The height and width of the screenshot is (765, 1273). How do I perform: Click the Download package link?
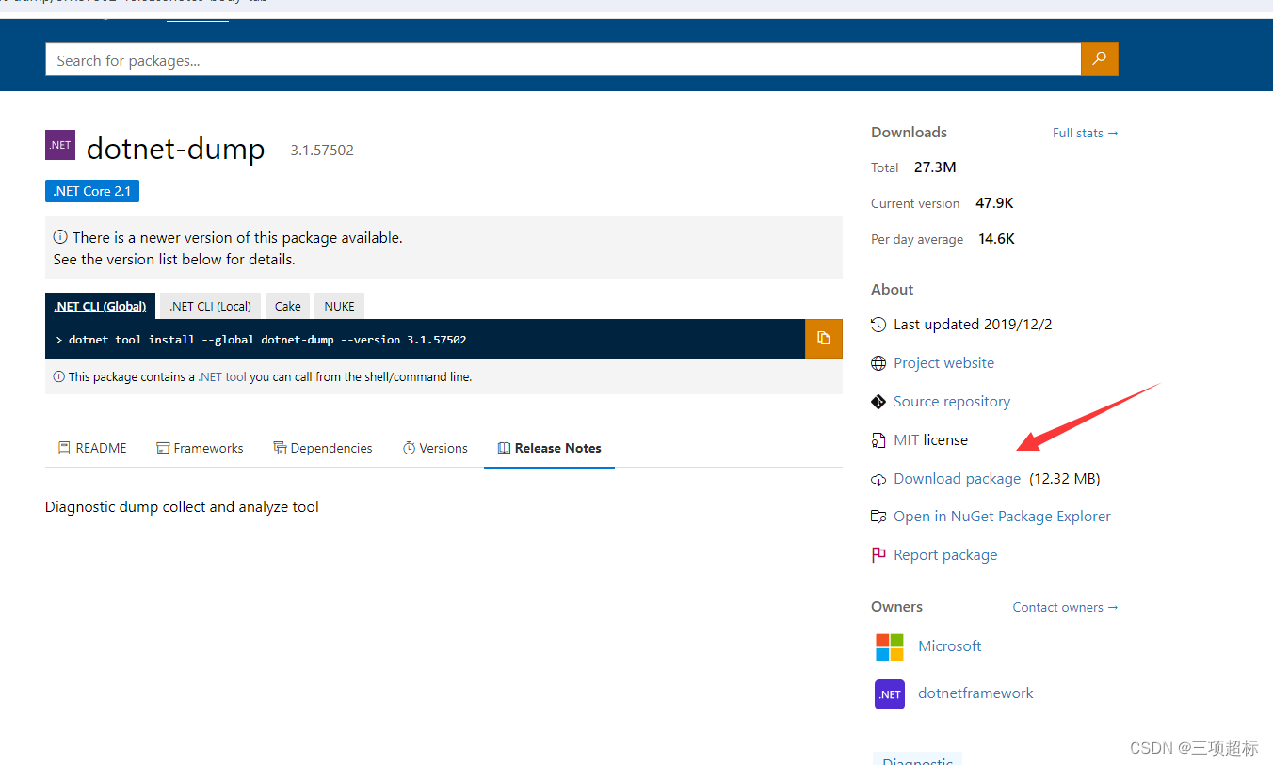click(x=957, y=478)
